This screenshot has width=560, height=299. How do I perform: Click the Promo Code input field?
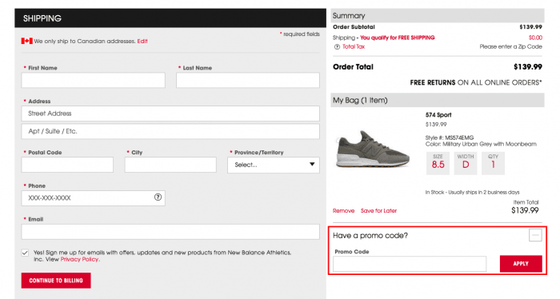tap(410, 264)
